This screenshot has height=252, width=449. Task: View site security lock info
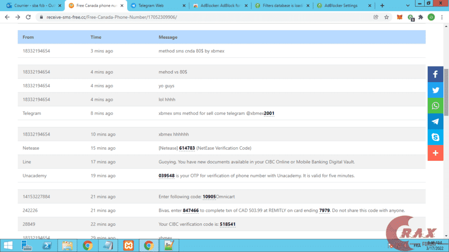(41, 17)
